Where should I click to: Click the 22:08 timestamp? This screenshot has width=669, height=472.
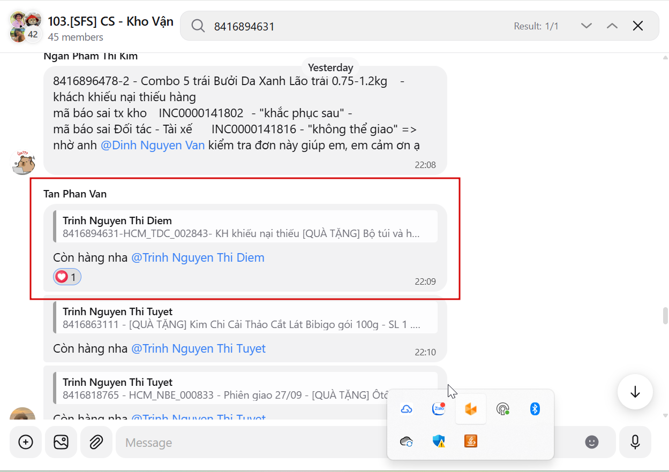(425, 165)
